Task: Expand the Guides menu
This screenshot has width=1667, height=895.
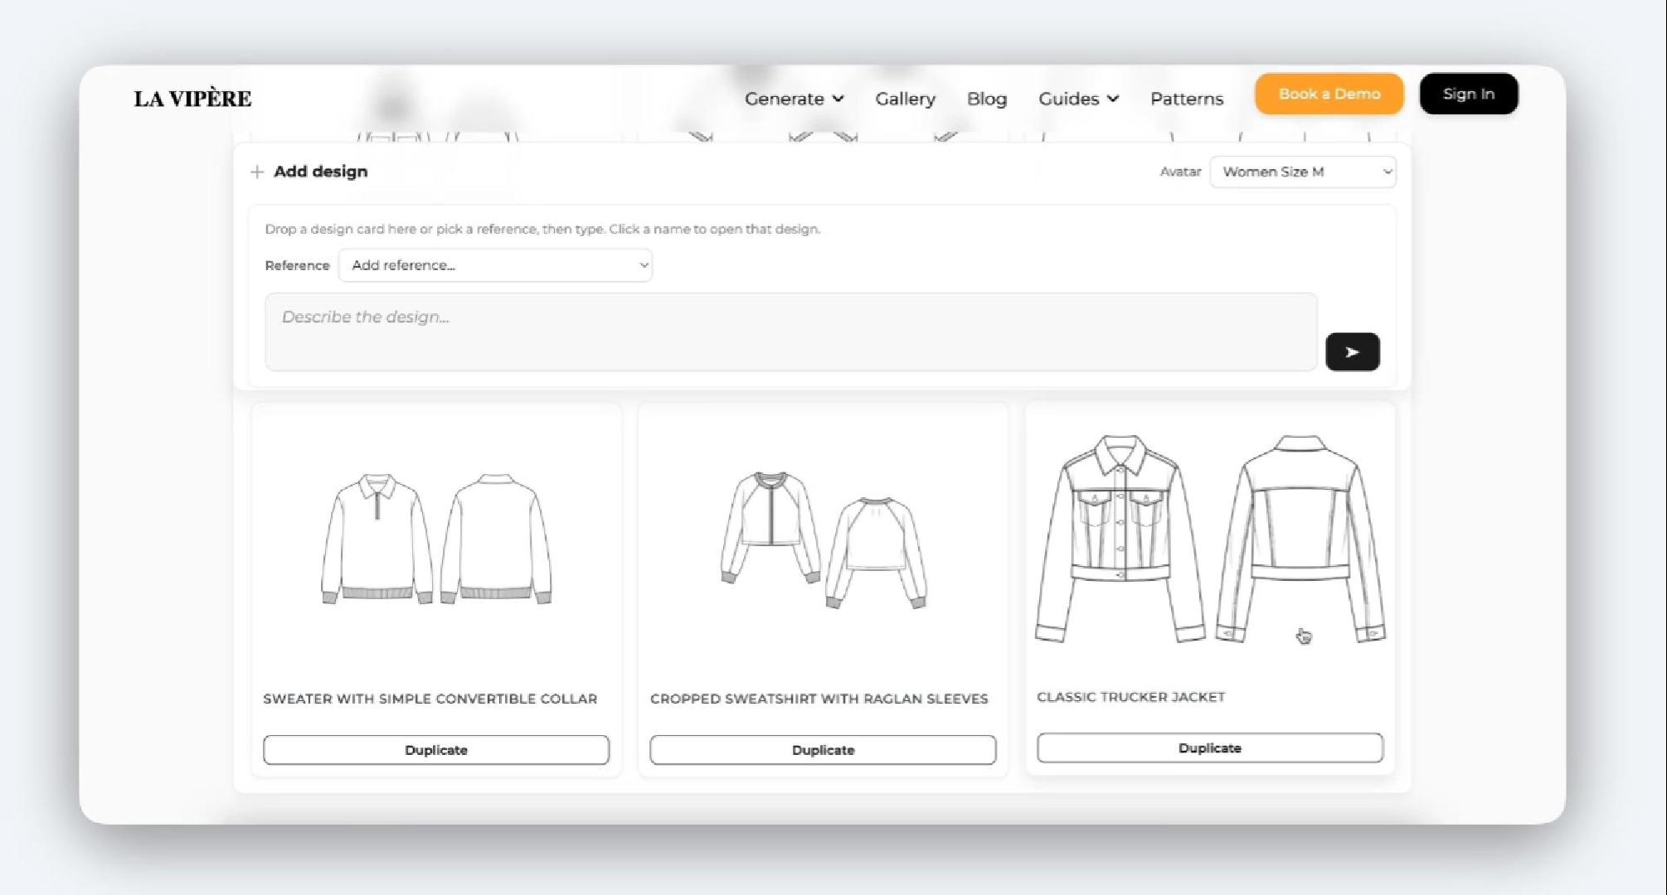Action: (1078, 99)
